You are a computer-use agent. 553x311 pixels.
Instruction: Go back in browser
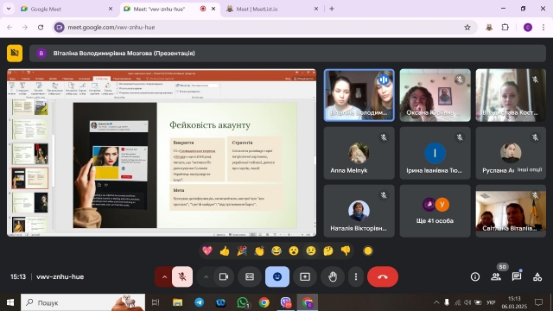(x=10, y=27)
